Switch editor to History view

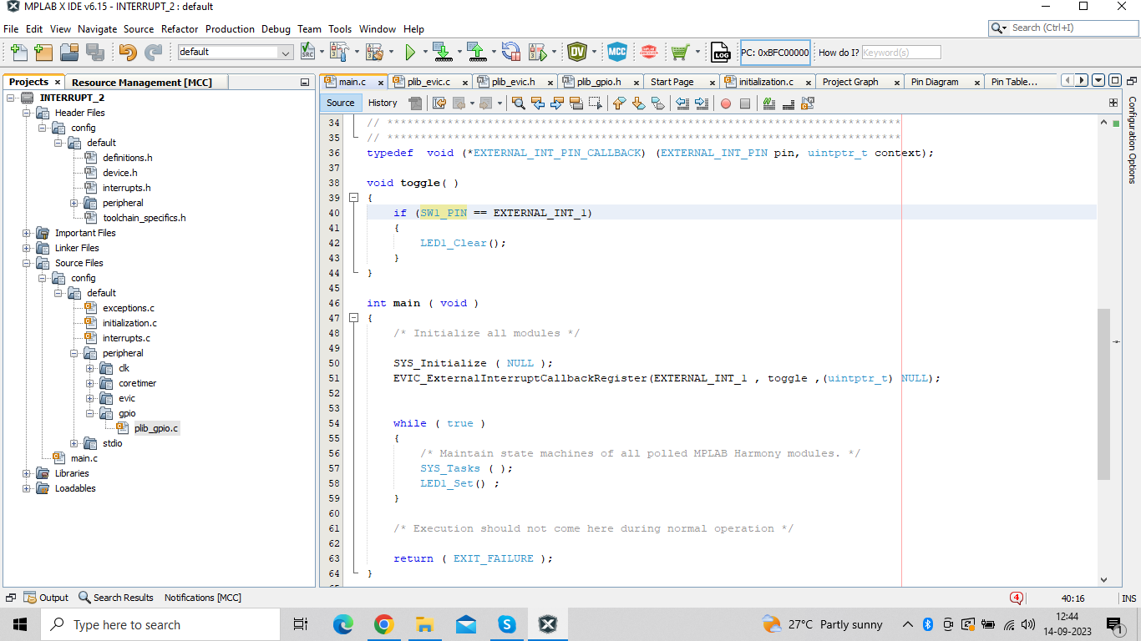point(383,103)
